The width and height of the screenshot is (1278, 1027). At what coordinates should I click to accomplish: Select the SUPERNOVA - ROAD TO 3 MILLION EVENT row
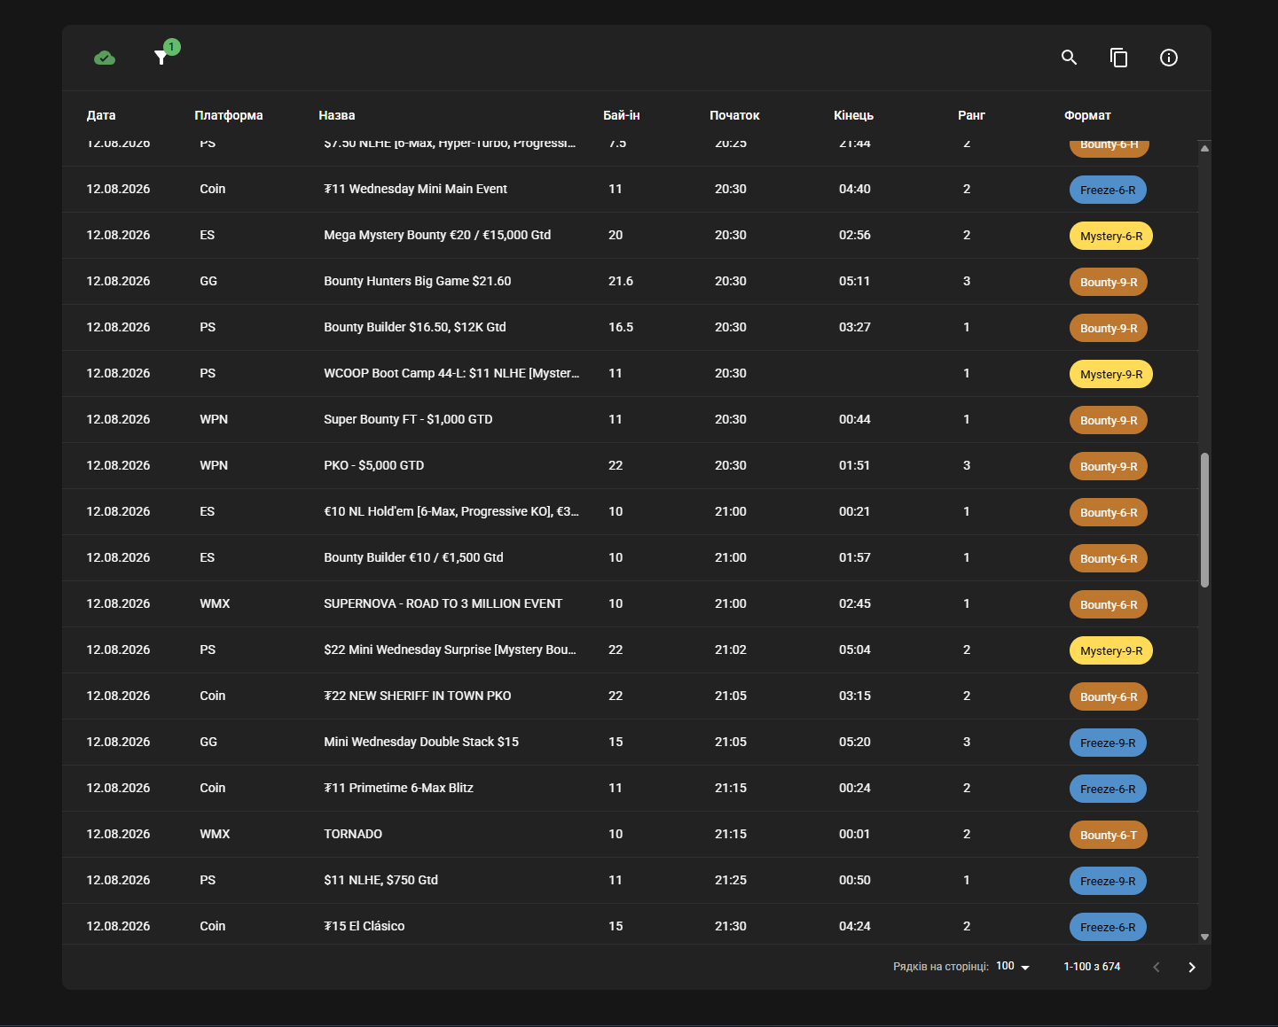tap(630, 603)
